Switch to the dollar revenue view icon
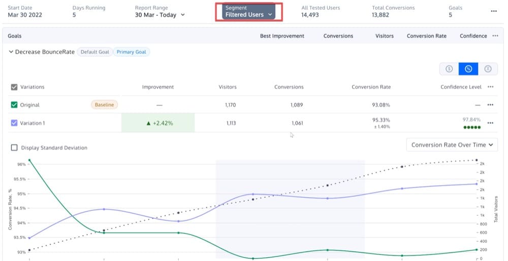The image size is (508, 261). click(x=449, y=69)
